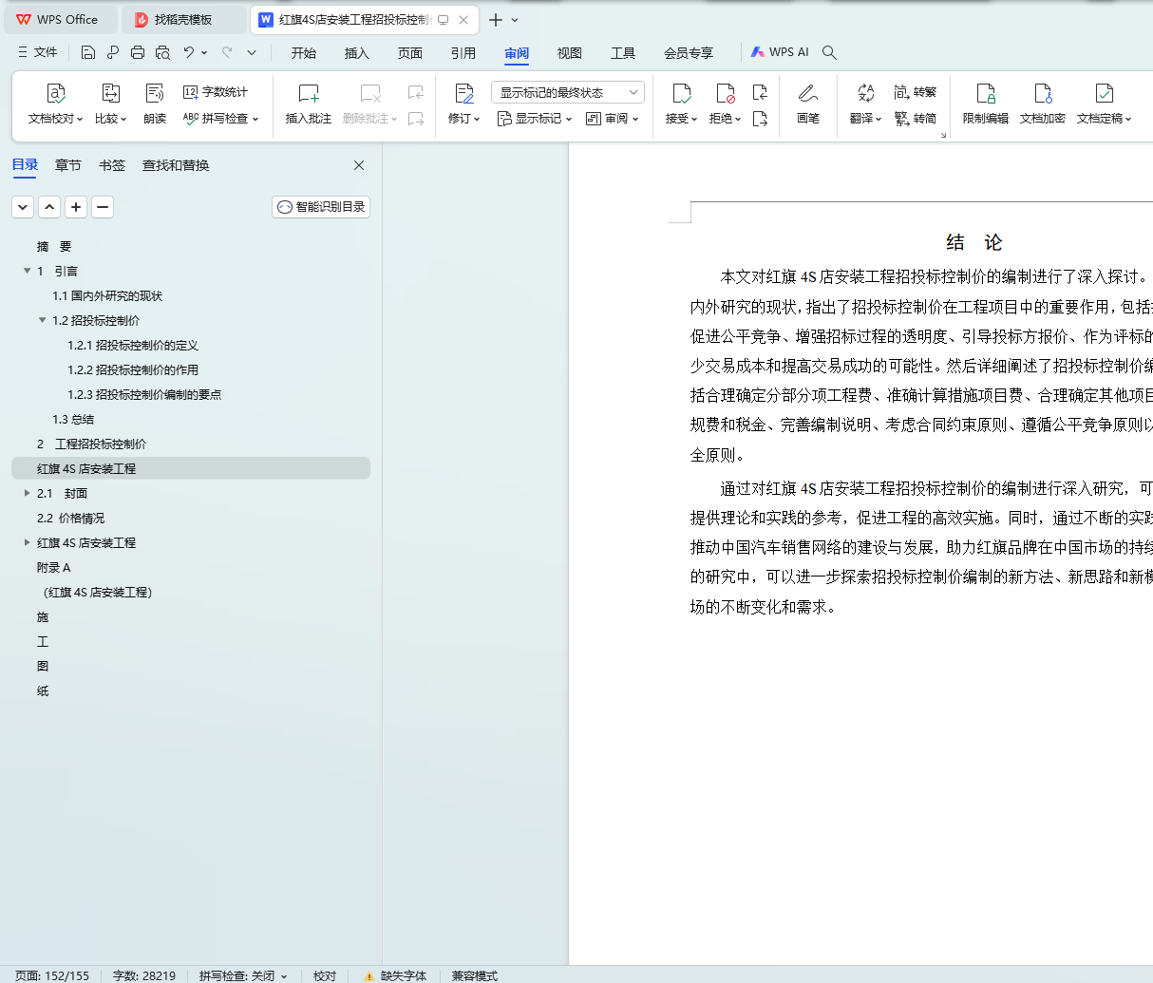Open the 查找和替换 pane tab
The width and height of the screenshot is (1153, 983).
point(176,165)
